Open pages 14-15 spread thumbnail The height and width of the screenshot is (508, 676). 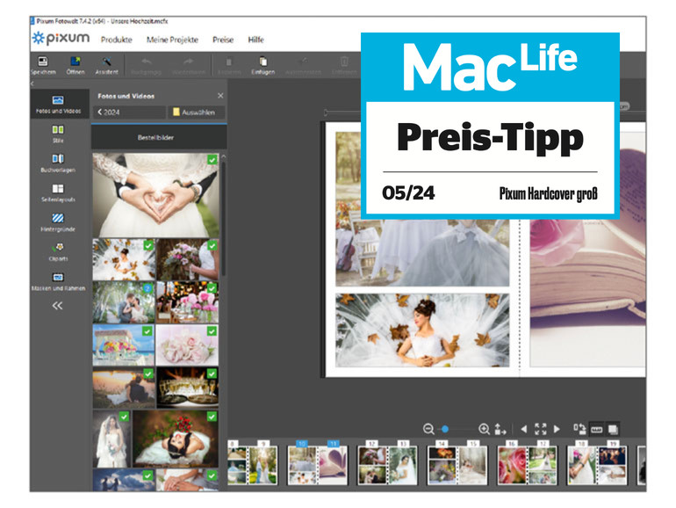pyautogui.click(x=457, y=465)
